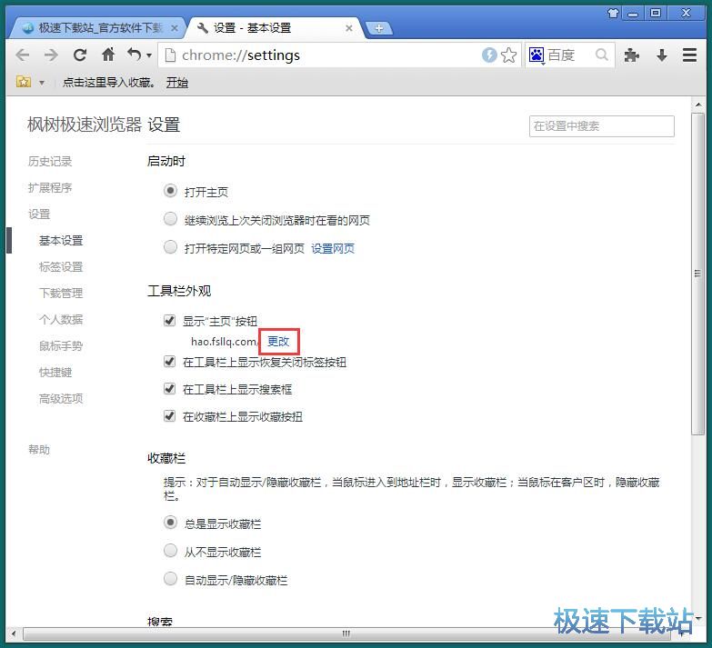This screenshot has width=712, height=648.
Task: Click the home button in toolbar
Action: pyautogui.click(x=108, y=55)
